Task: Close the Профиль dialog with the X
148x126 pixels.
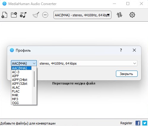Action: click(134, 50)
